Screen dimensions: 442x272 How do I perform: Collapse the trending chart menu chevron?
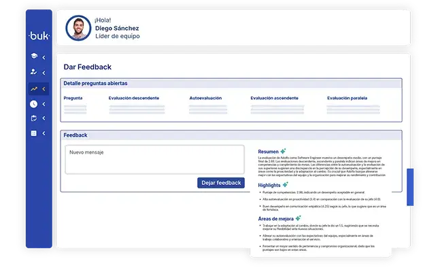(44, 88)
